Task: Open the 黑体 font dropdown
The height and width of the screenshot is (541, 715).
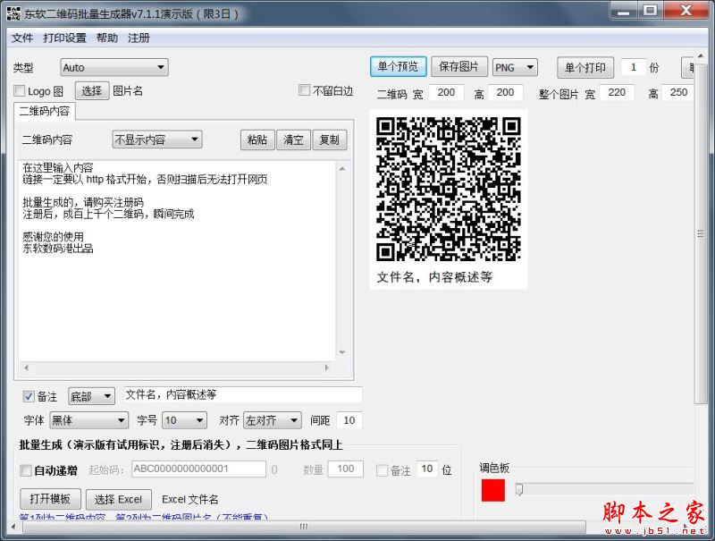Action: click(88, 420)
